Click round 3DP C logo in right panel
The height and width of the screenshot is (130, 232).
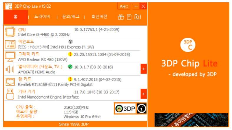[188, 45]
